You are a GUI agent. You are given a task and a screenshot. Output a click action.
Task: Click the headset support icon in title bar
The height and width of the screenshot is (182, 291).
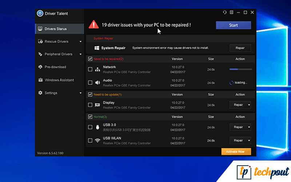[225, 12]
